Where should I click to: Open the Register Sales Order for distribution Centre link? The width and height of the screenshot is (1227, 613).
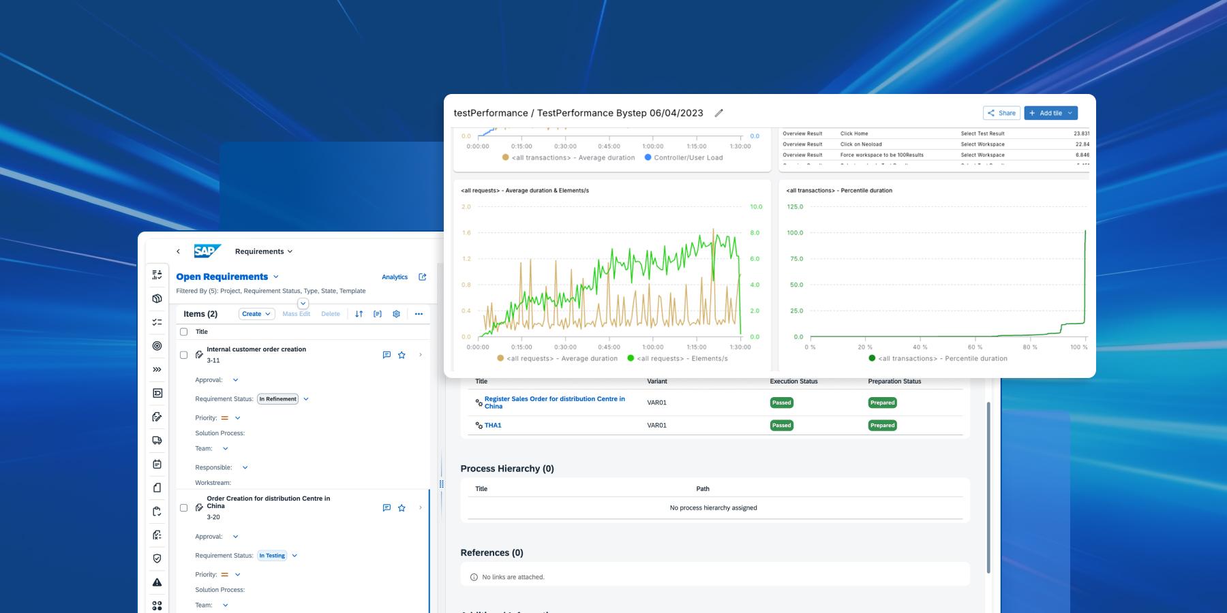[x=554, y=403]
